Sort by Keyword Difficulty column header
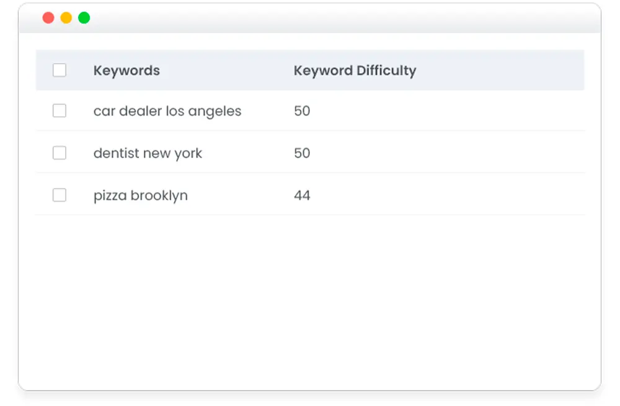The image size is (620, 406). pos(355,70)
